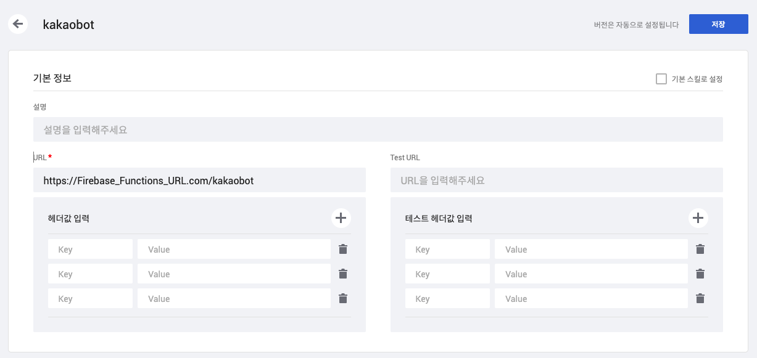Click the second Value field under 테스트 헤더값 입력
Screen dimensions: 757x358
pyautogui.click(x=591, y=274)
